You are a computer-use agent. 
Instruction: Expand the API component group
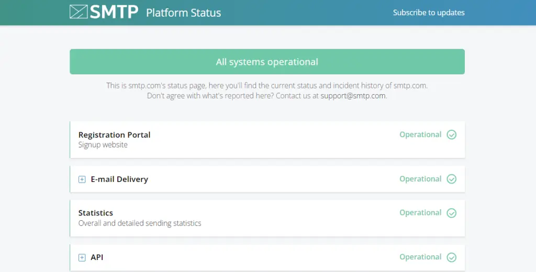(x=82, y=257)
